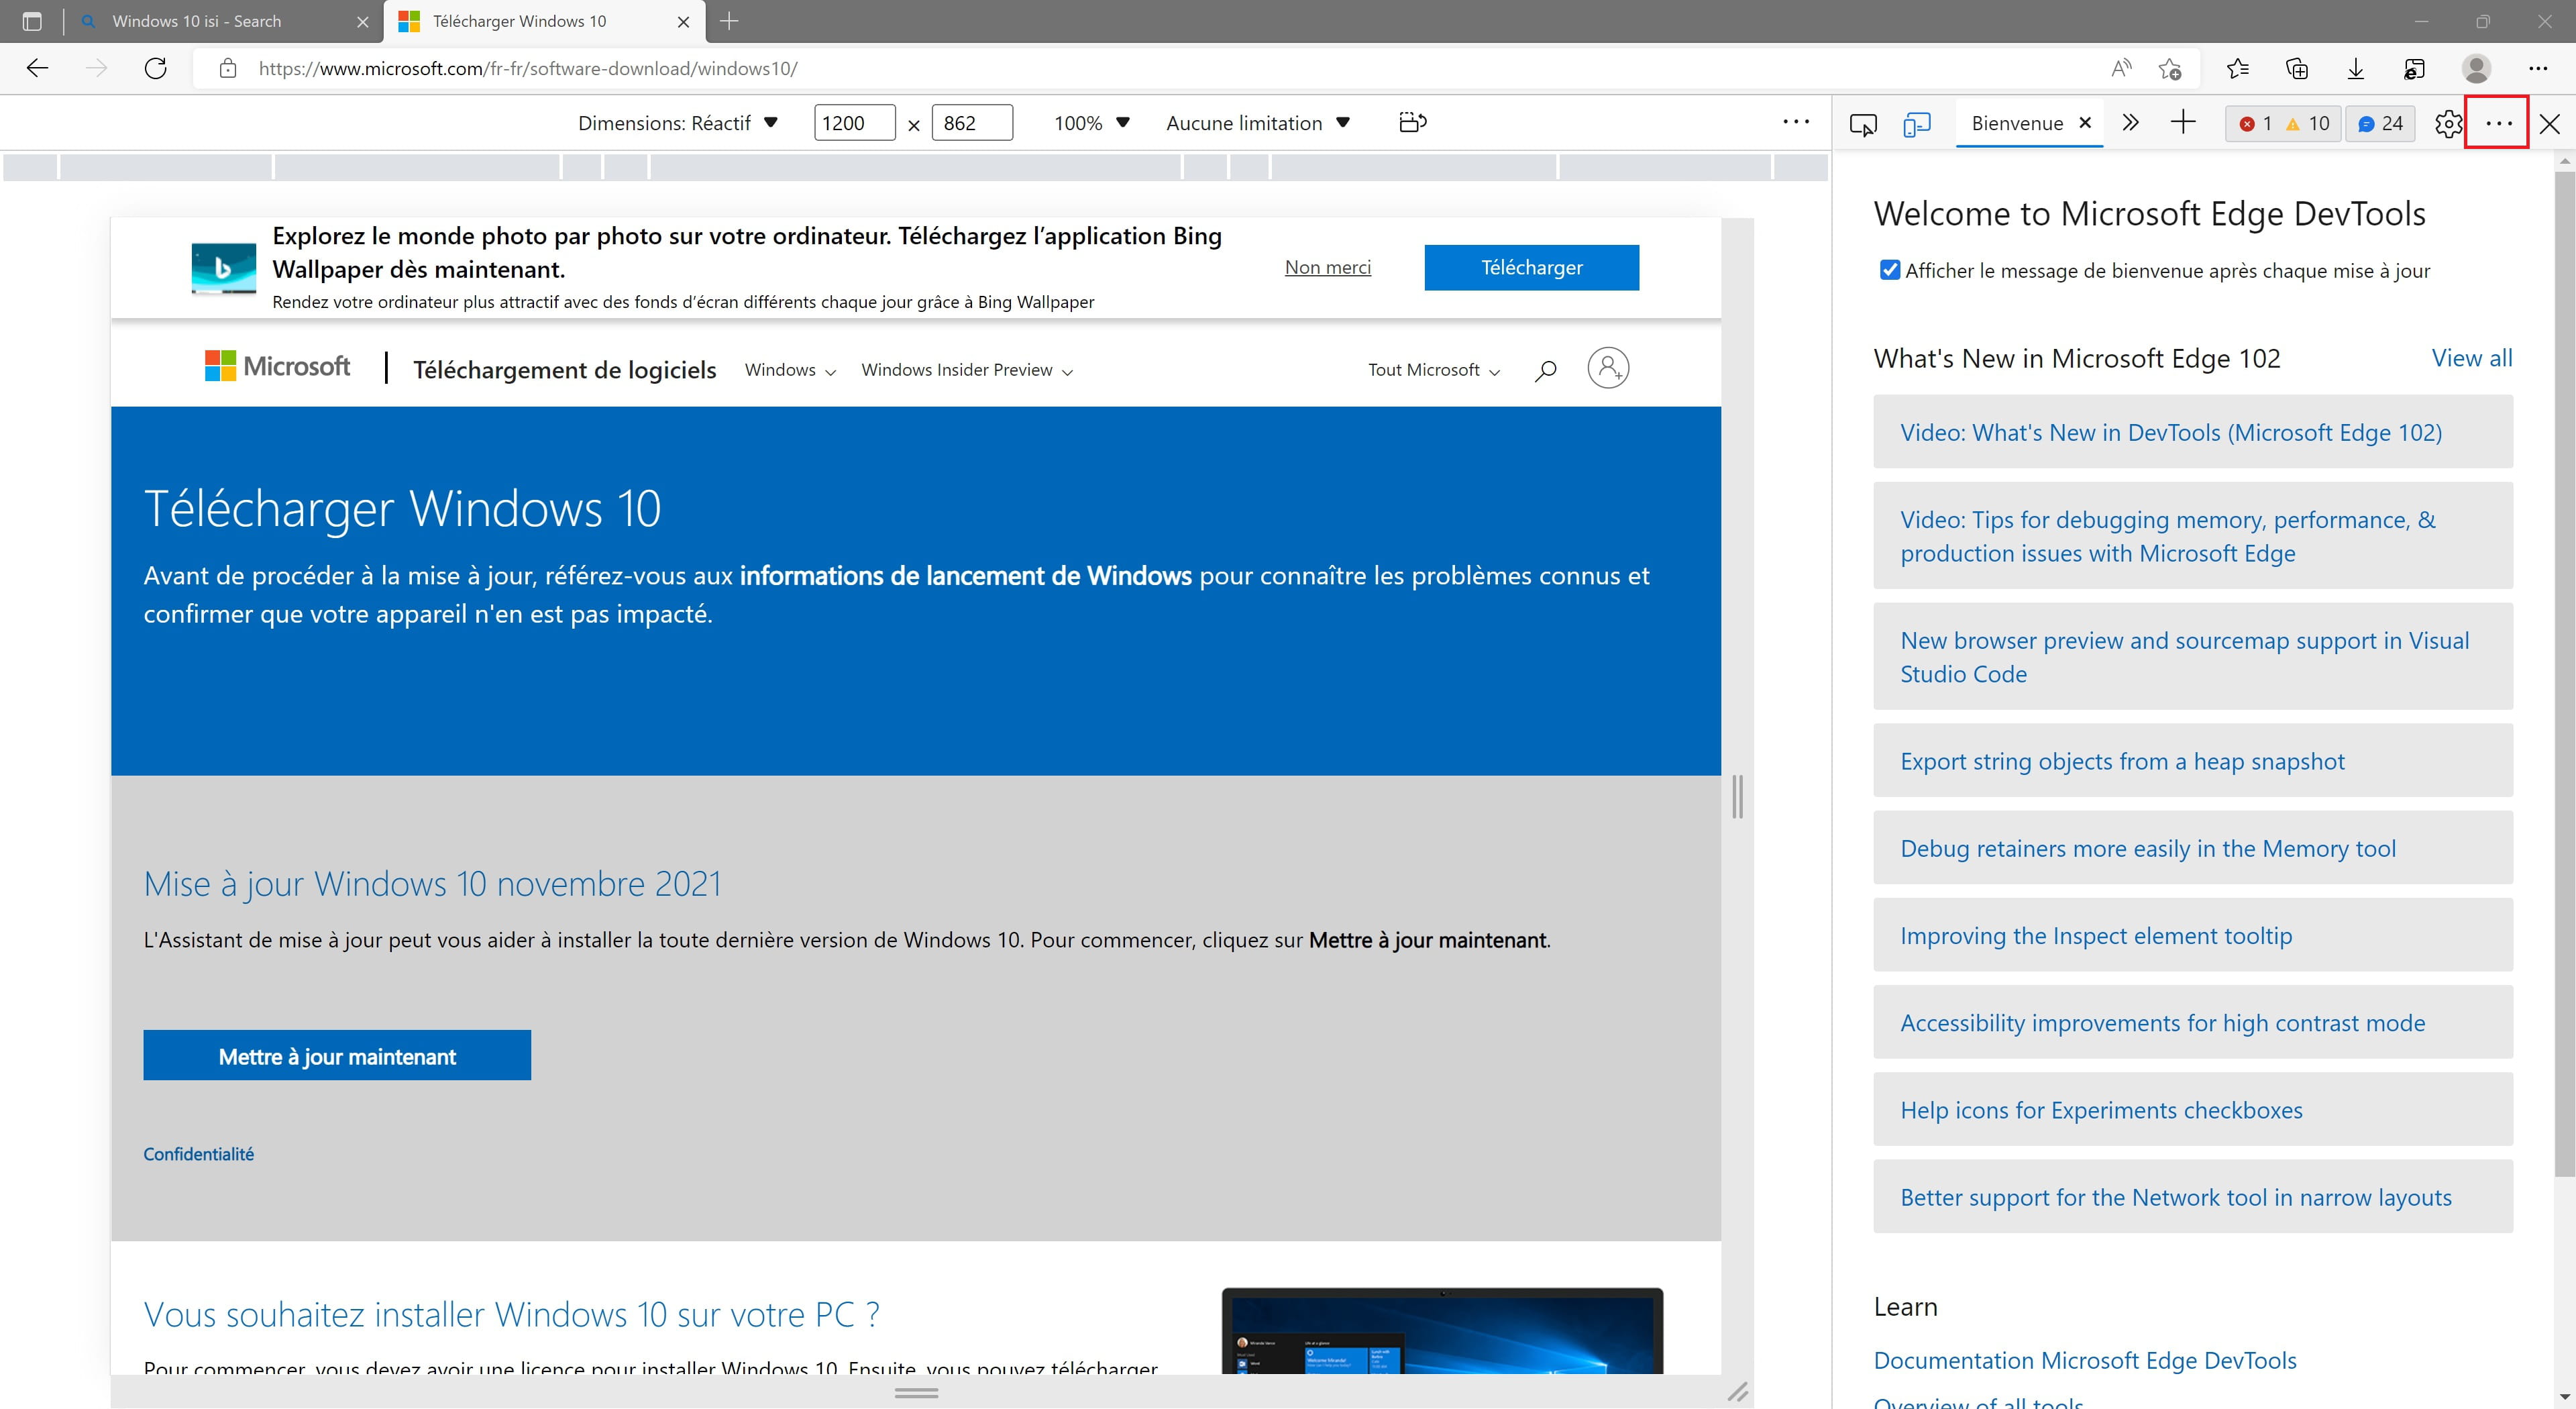Open the errors and warnings counter
Image resolution: width=2576 pixels, height=1409 pixels.
tap(2284, 123)
